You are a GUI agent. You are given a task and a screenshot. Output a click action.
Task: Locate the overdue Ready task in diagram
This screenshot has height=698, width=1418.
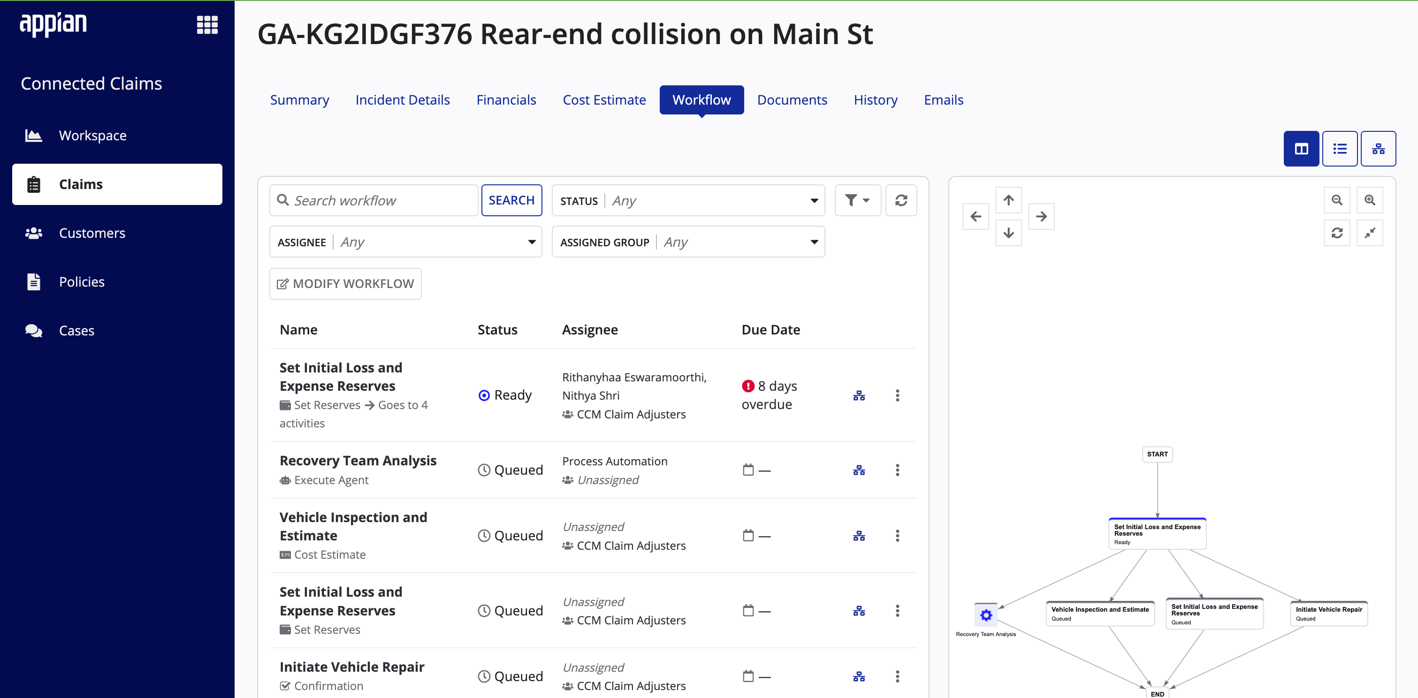(859, 395)
